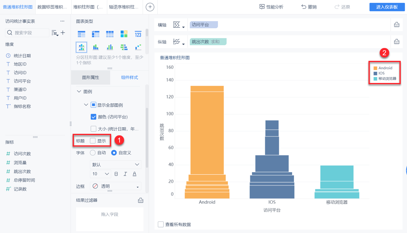Click the hash icon beside 访问次数
This screenshot has height=233, width=407.
pos(8,154)
